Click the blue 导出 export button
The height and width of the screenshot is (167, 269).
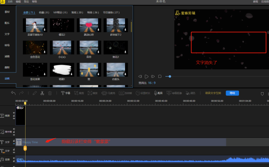tap(232, 93)
